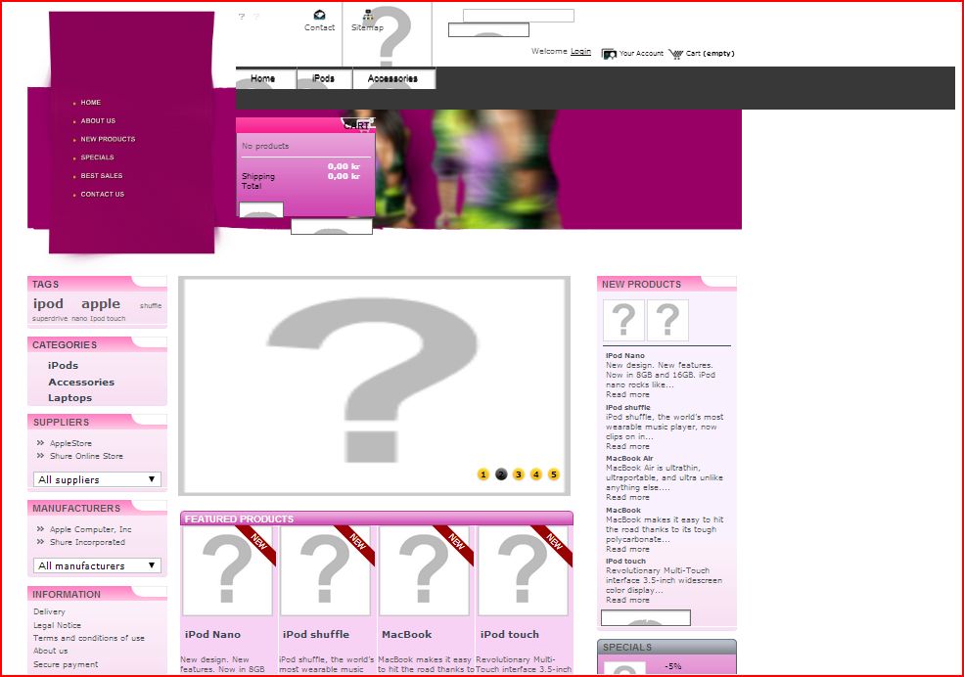Viewport: 964px width, 677px height.
Task: Click the shopping Cart icon in header
Action: [675, 54]
